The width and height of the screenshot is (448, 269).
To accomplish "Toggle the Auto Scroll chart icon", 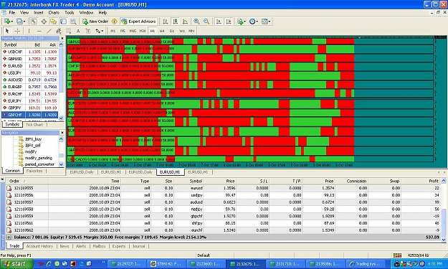I will [x=219, y=22].
